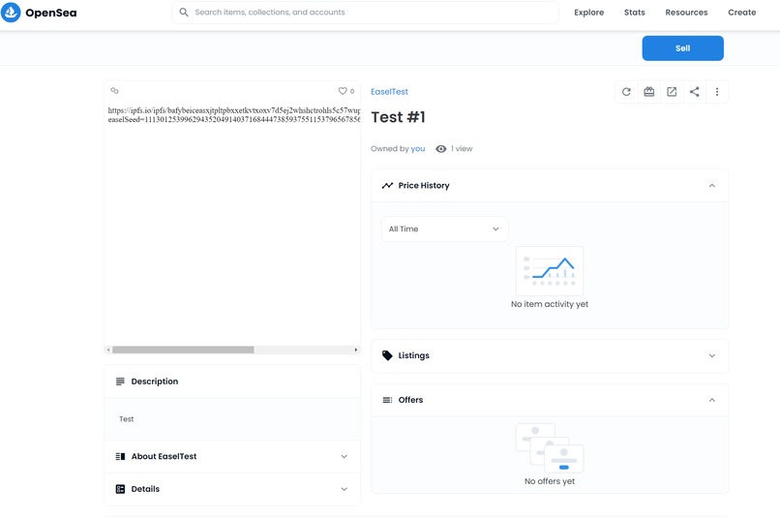Click the search magnifier icon
The image size is (780, 518).
184,12
